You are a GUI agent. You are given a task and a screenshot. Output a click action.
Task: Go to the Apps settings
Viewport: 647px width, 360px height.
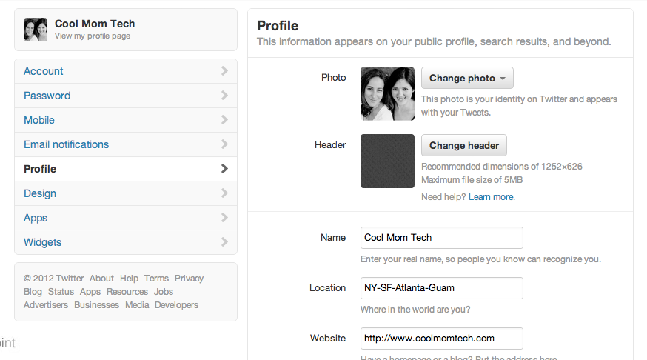[126, 218]
